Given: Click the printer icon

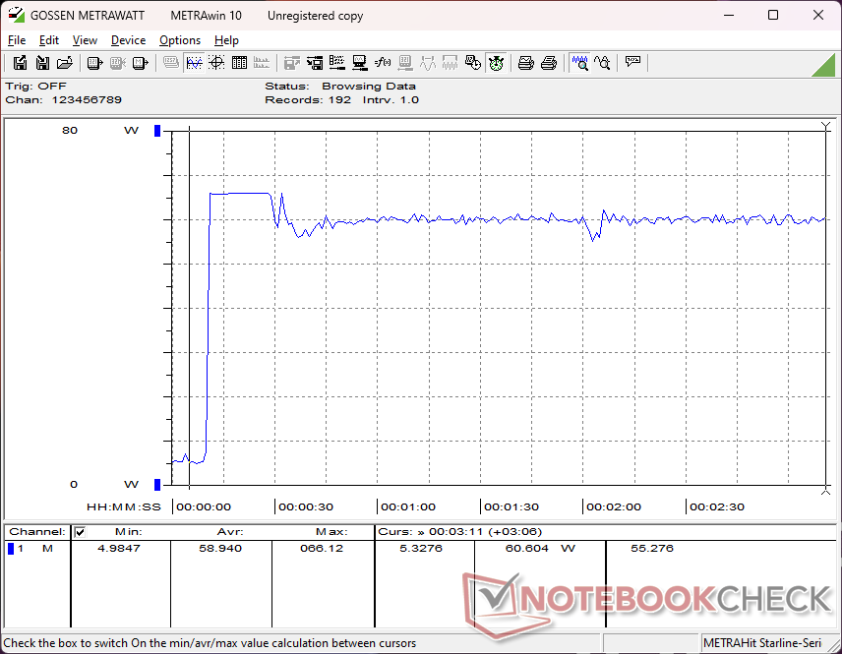Looking at the screenshot, I should coord(548,63).
